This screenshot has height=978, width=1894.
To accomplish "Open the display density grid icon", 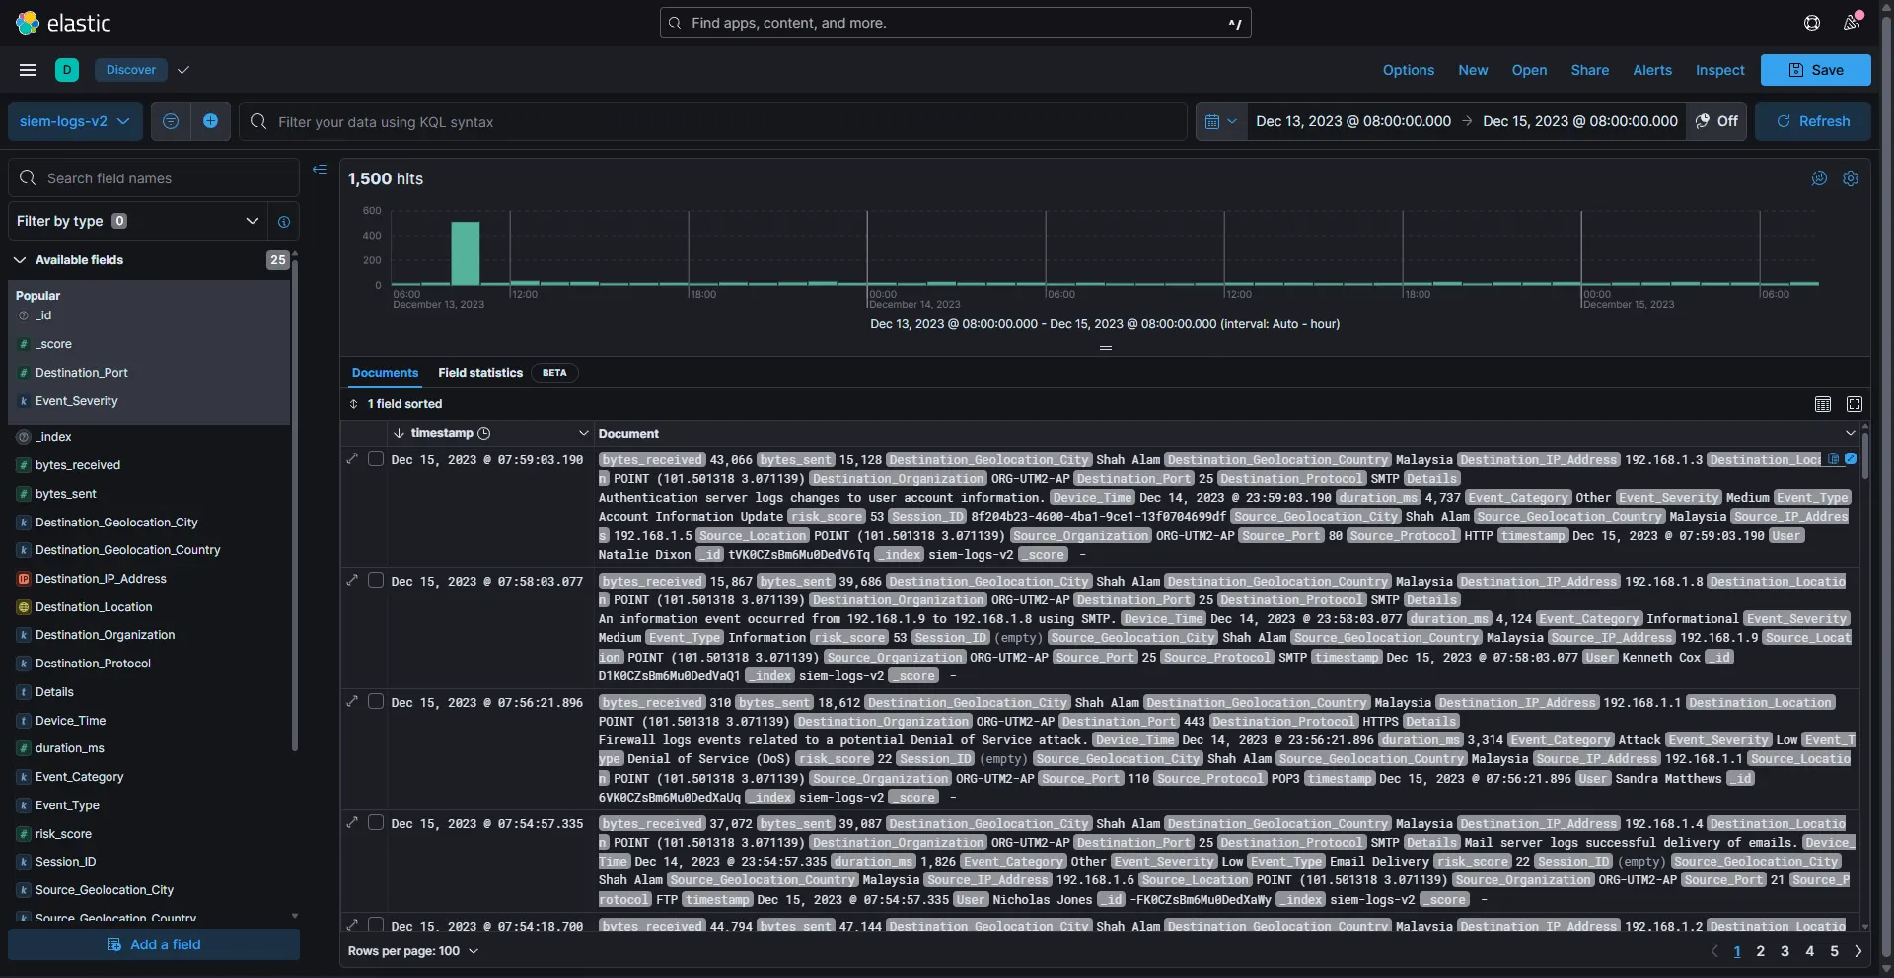I will pos(1822,404).
